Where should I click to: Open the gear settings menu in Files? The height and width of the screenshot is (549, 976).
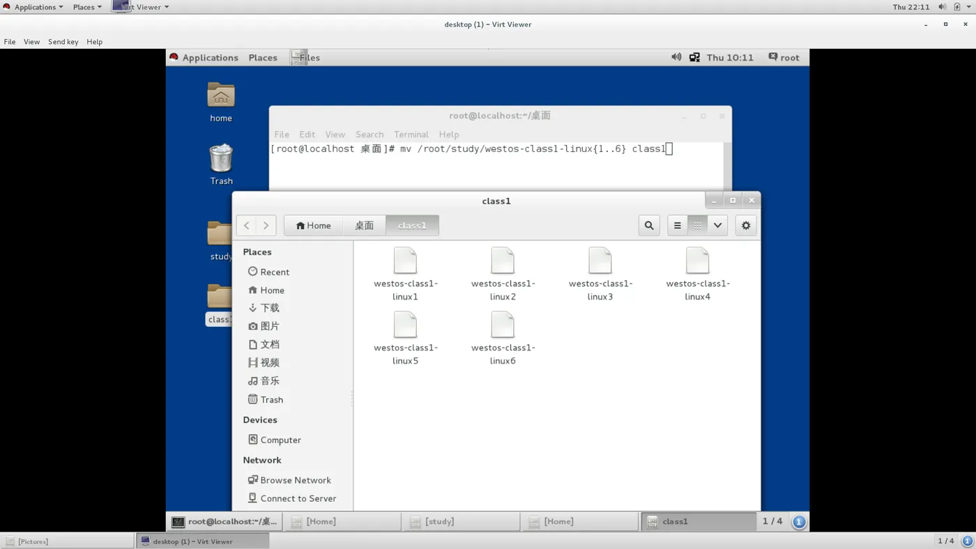tap(746, 225)
